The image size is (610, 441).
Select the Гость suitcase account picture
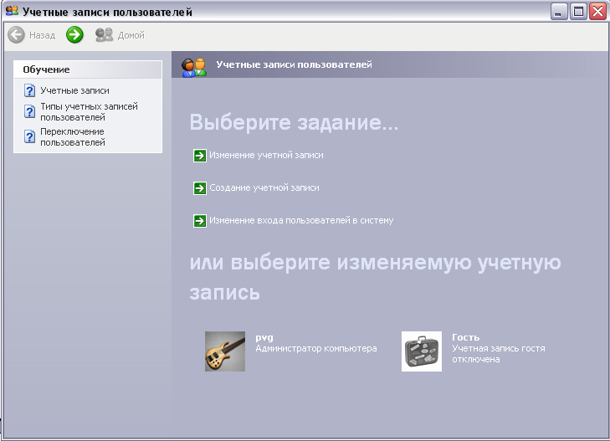422,351
